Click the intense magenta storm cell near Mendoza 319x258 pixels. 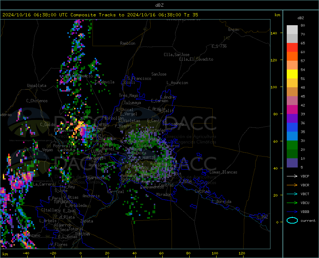[x=83, y=130]
